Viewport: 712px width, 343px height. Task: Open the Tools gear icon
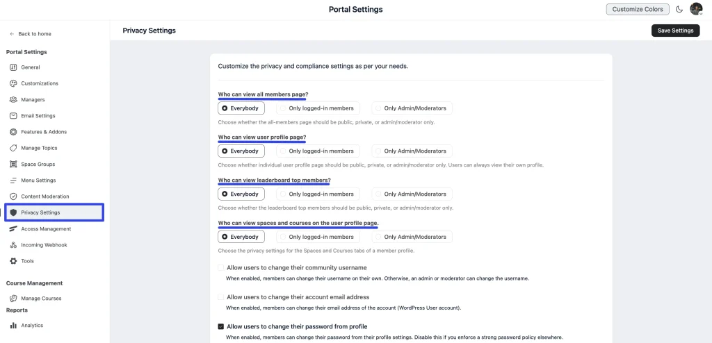[13, 261]
